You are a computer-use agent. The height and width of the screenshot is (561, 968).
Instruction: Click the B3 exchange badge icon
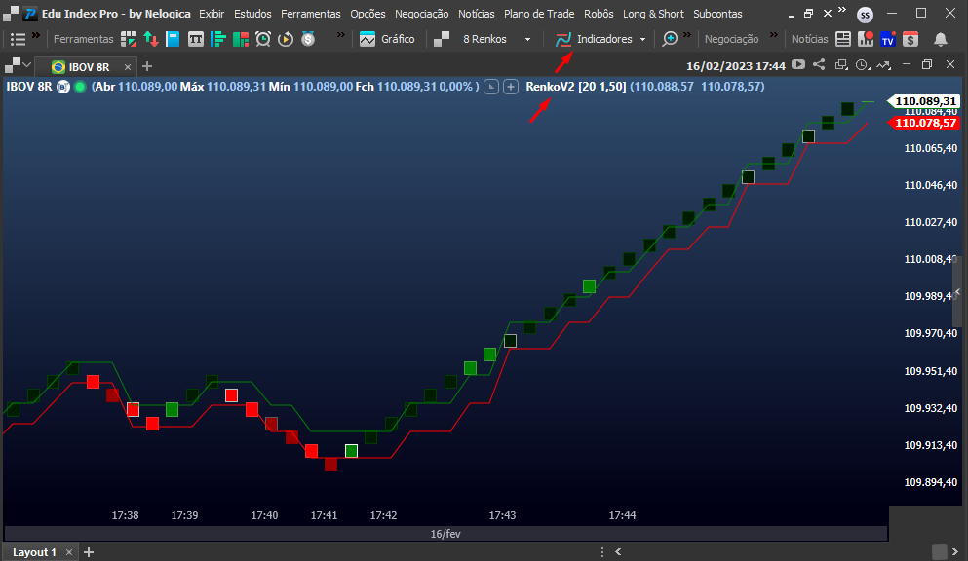pyautogui.click(x=63, y=87)
